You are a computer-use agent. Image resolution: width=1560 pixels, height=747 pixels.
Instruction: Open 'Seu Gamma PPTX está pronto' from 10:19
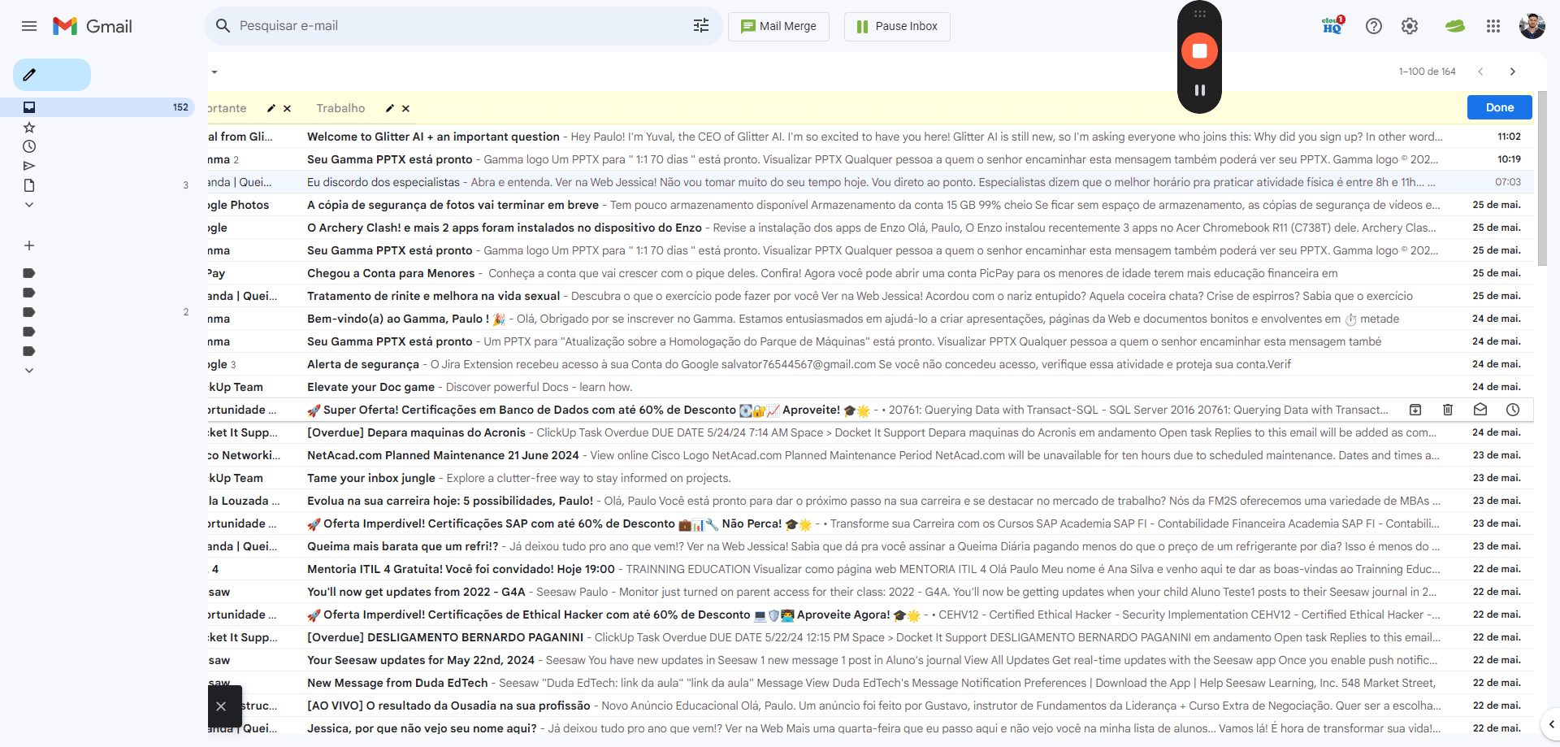871,159
